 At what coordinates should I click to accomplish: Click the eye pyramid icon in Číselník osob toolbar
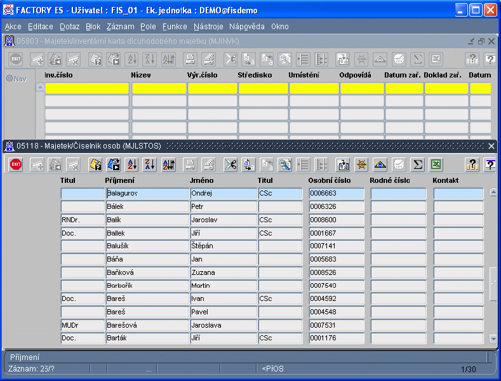click(x=380, y=164)
